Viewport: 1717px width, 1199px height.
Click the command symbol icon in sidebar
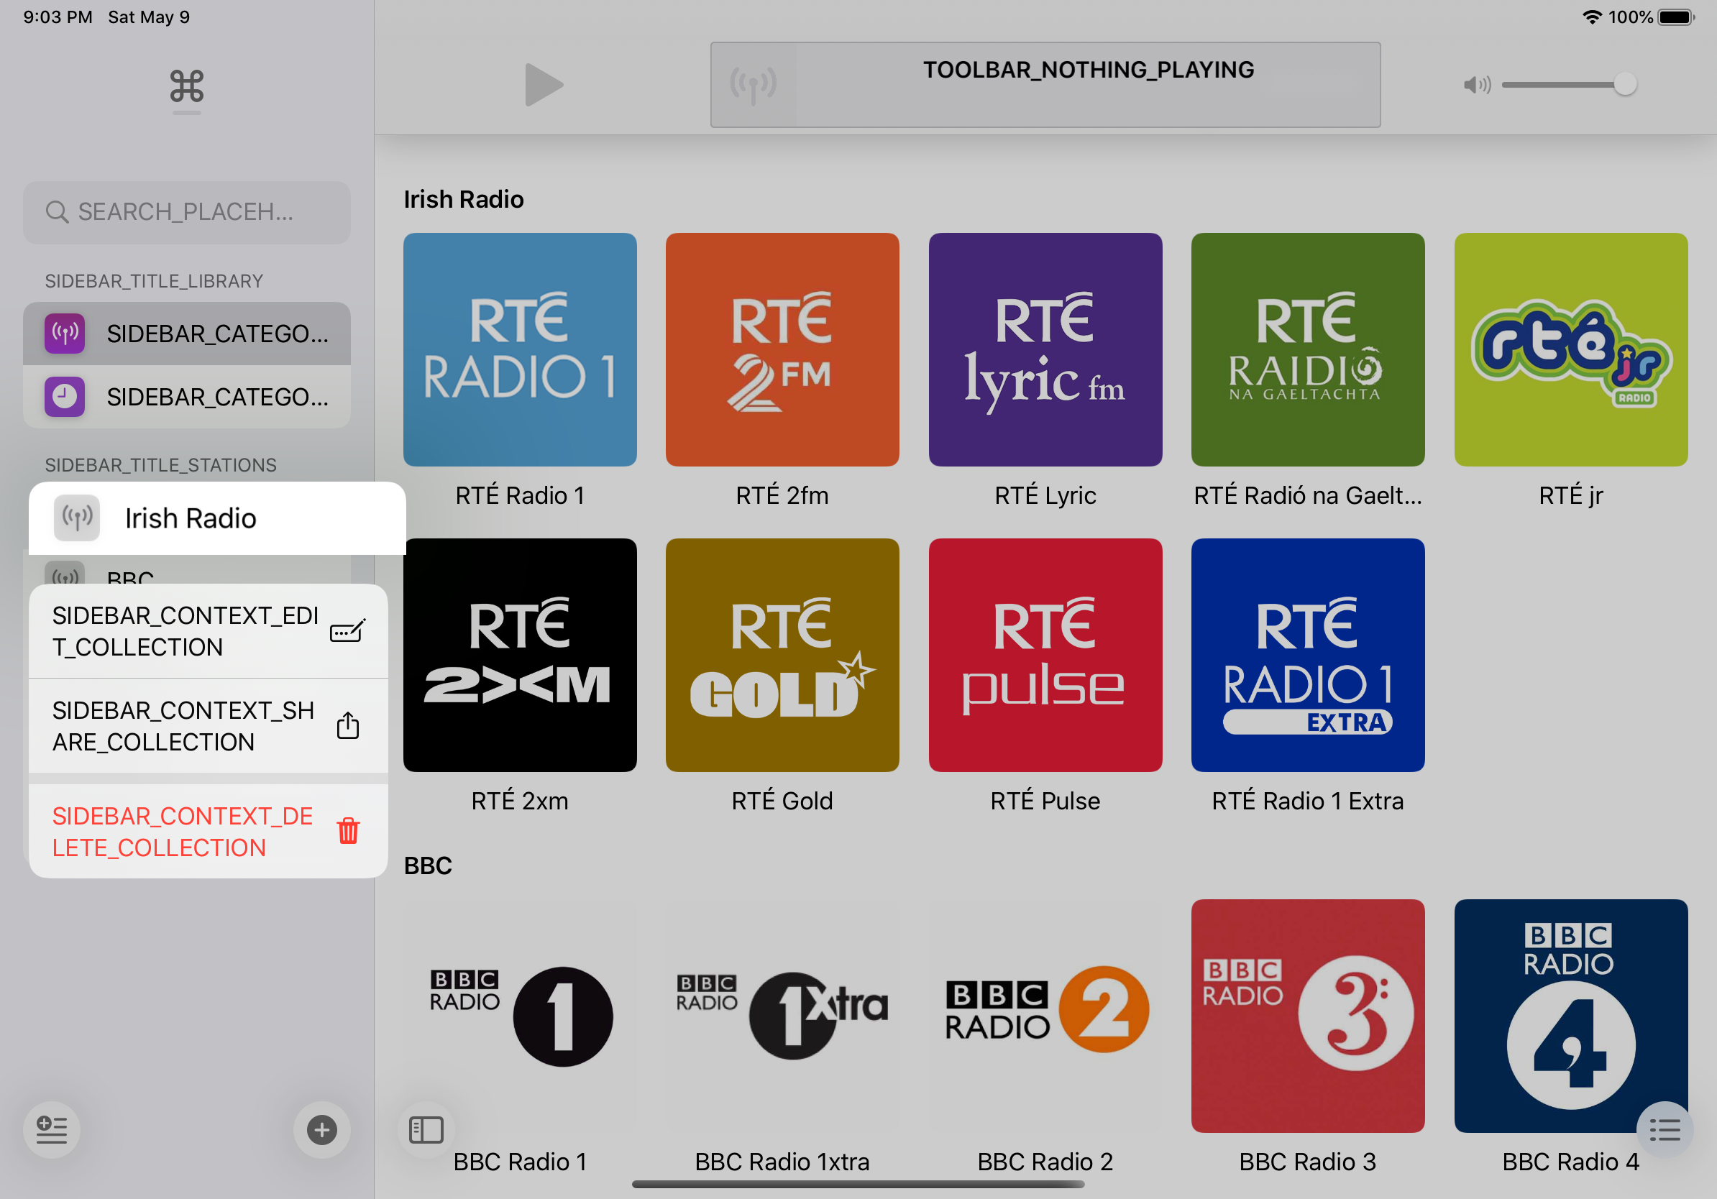(186, 86)
